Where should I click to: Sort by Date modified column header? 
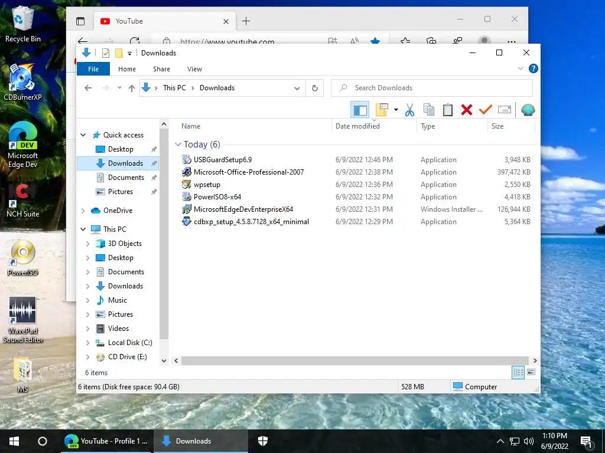tap(357, 126)
